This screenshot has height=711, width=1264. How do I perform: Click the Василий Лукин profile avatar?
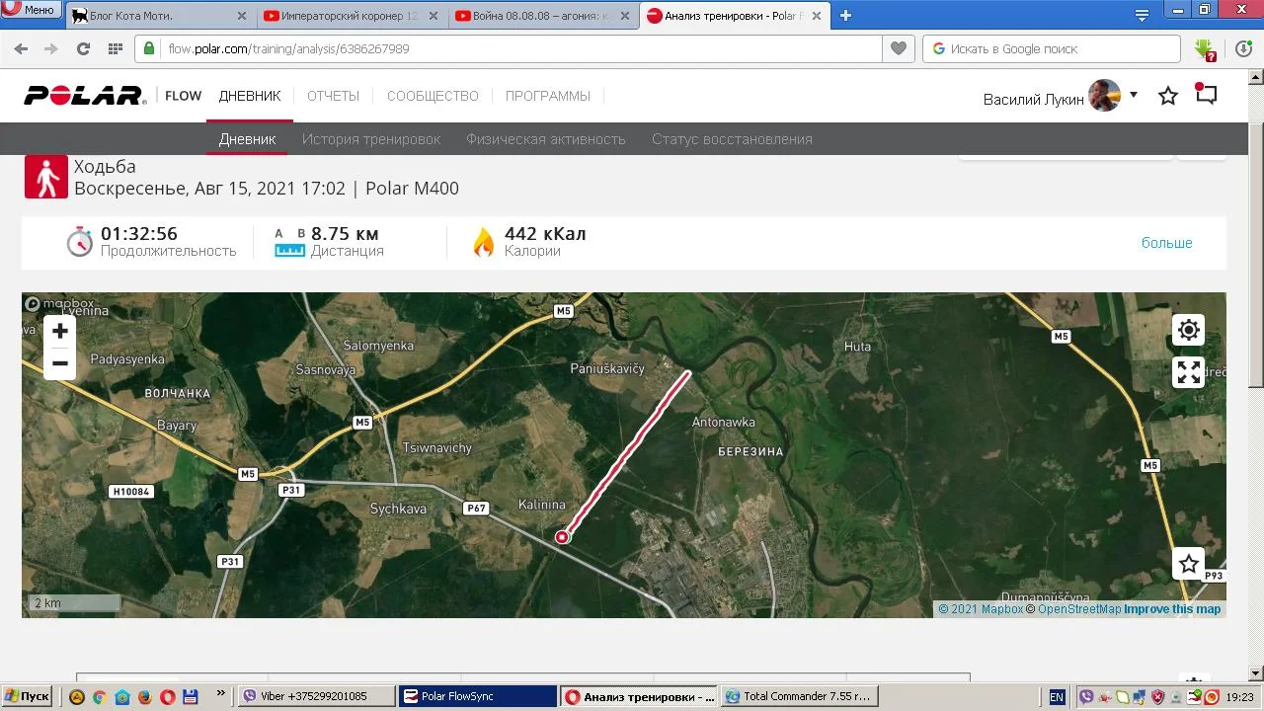1105,96
